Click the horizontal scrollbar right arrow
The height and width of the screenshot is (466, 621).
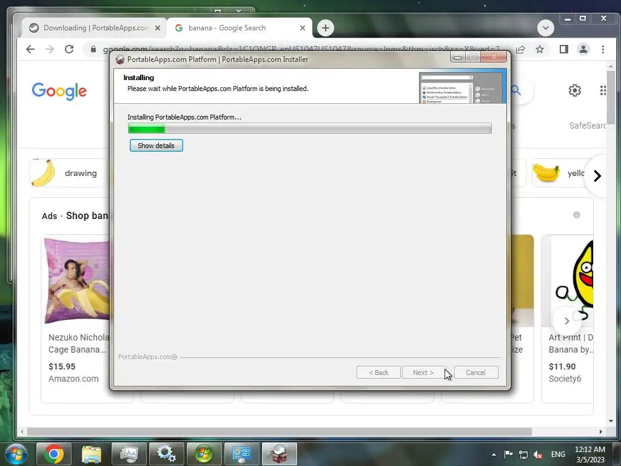[x=601, y=431]
